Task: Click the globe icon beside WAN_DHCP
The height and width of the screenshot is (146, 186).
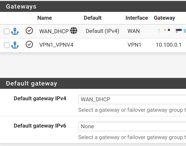Action: (x=74, y=31)
